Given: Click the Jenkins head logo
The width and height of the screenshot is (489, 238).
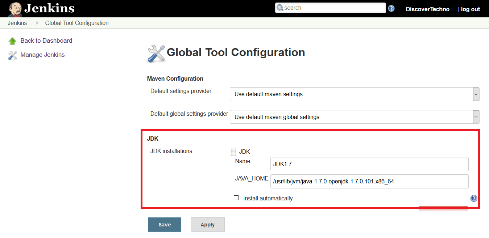Looking at the screenshot, I should [14, 8].
